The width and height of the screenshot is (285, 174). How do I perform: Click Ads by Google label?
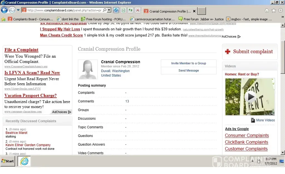point(237,129)
